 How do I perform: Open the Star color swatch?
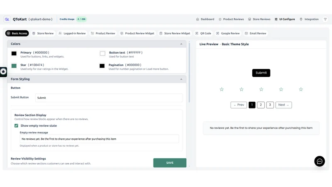click(x=14, y=66)
